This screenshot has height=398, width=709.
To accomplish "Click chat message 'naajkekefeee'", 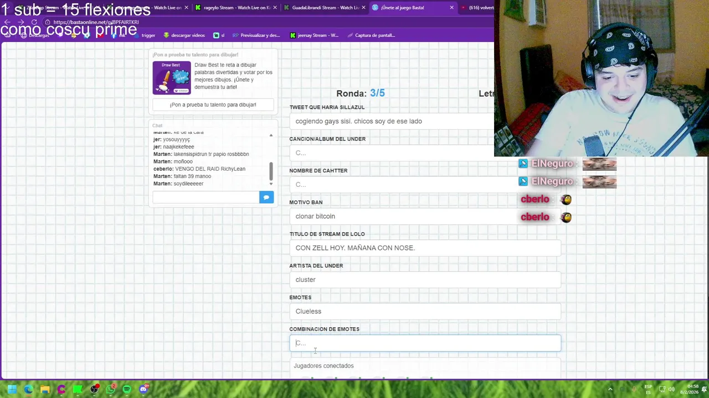I will click(178, 147).
